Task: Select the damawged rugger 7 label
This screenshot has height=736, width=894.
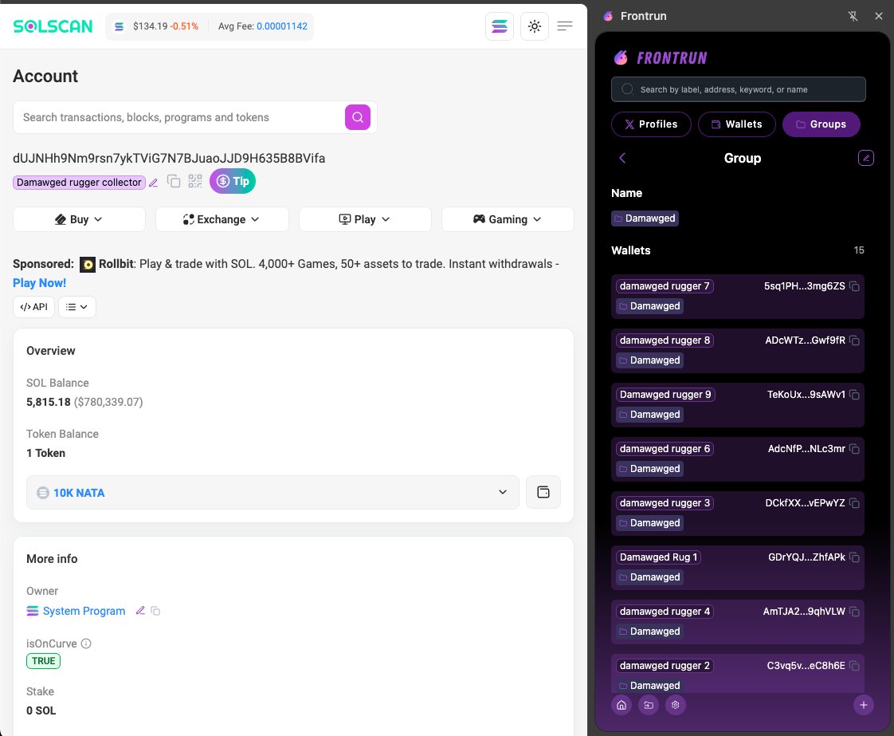Action: point(665,286)
